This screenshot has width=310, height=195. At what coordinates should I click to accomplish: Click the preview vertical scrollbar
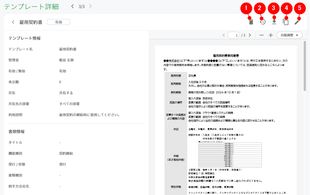pyautogui.click(x=305, y=66)
